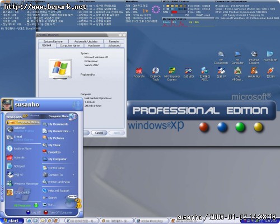Switch to Hardware tab
The image size is (280, 224).
(x=94, y=45)
